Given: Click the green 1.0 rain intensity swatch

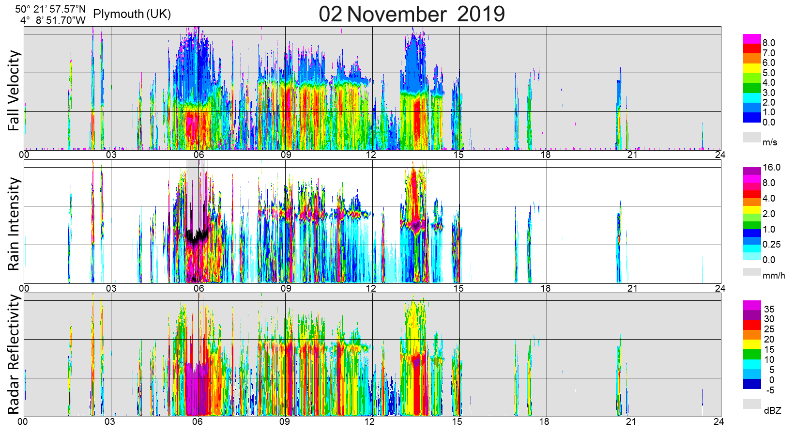Looking at the screenshot, I should pyautogui.click(x=752, y=225).
